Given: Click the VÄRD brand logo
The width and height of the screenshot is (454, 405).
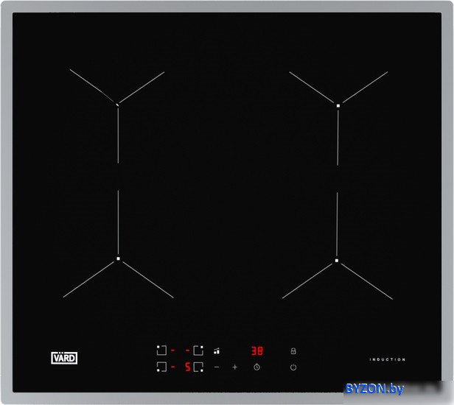Looking at the screenshot, I should click(64, 358).
